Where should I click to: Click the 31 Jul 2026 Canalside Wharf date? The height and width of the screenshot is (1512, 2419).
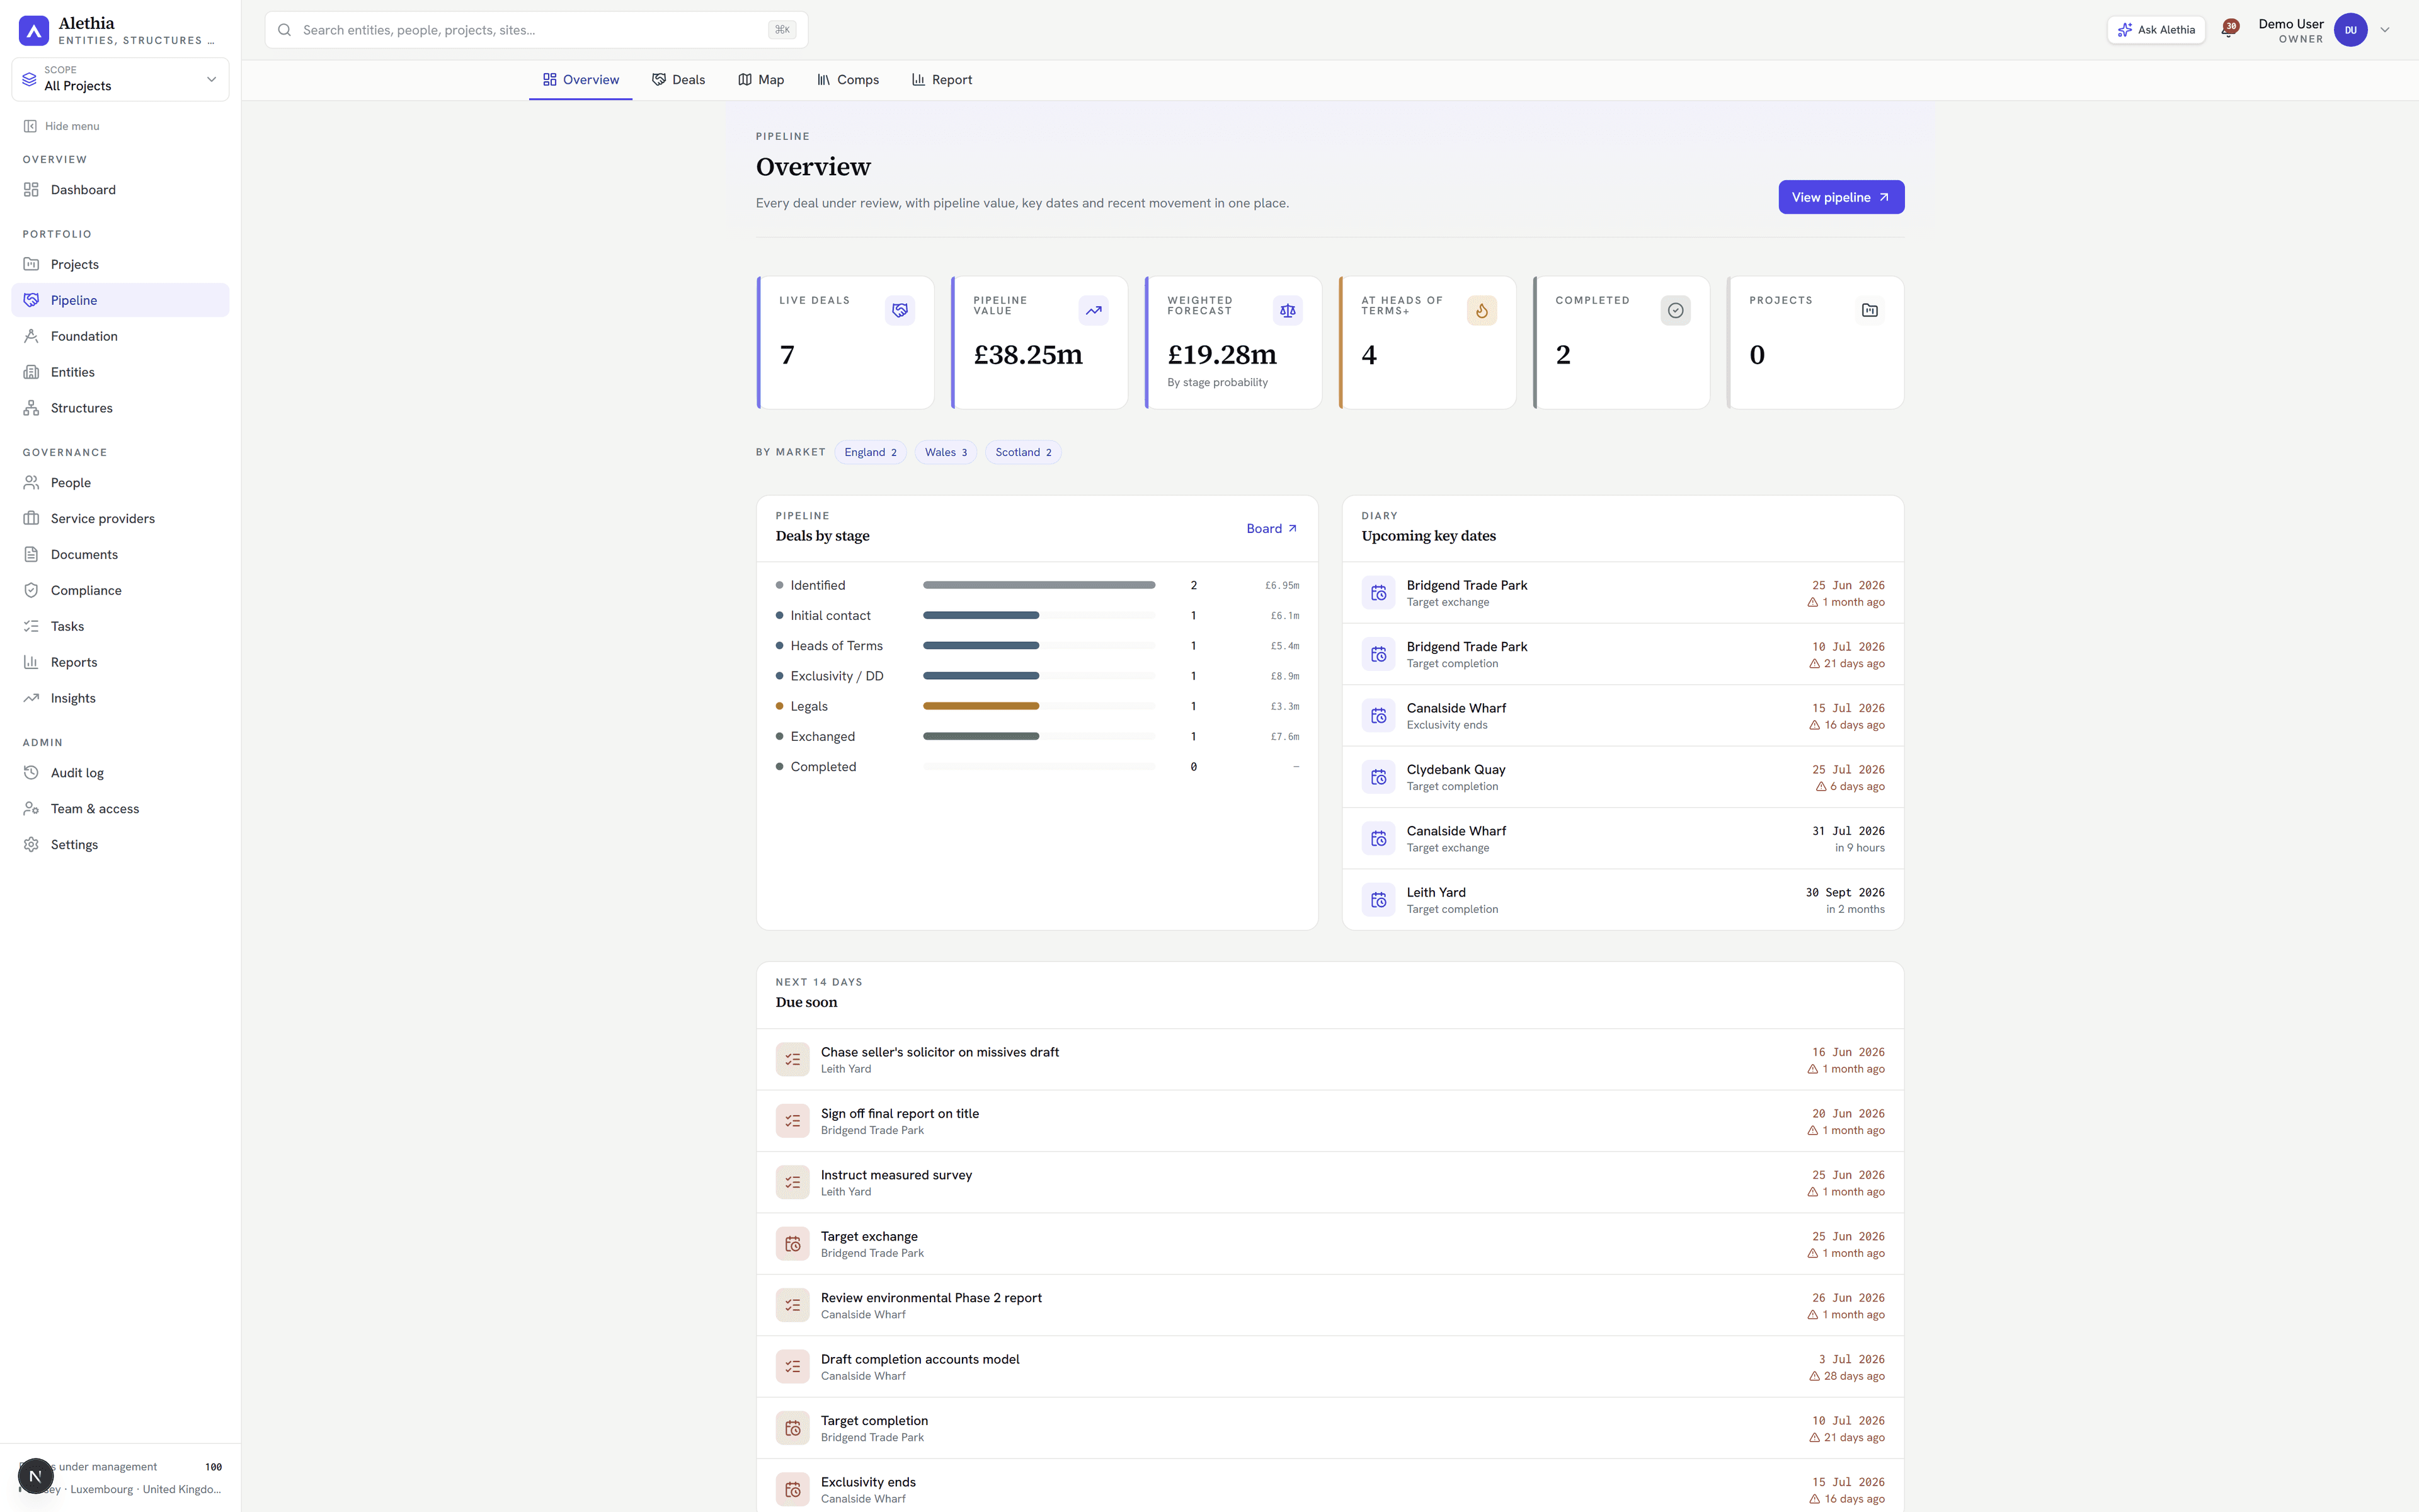click(x=1848, y=831)
